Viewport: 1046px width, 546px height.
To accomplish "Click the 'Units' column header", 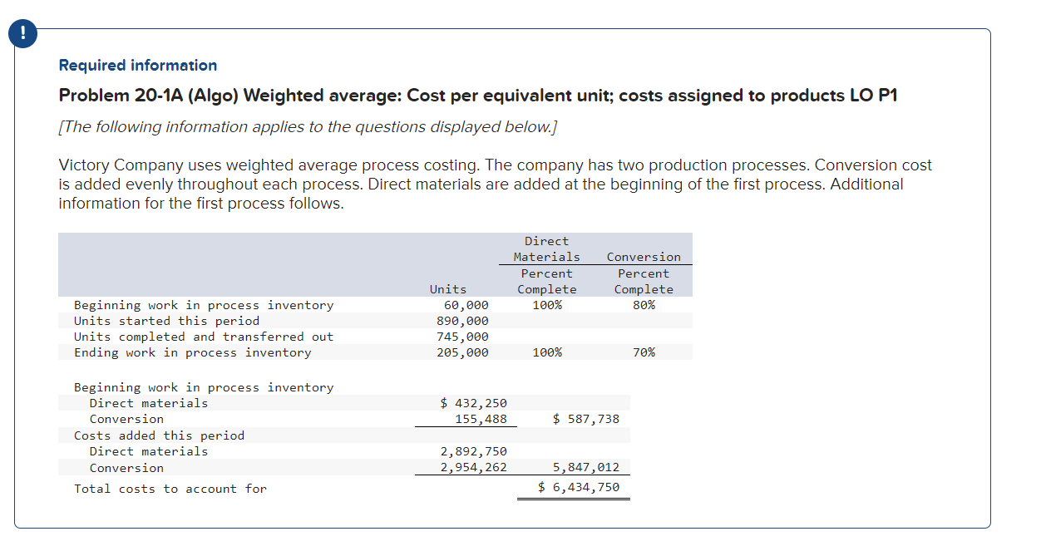I will (448, 289).
